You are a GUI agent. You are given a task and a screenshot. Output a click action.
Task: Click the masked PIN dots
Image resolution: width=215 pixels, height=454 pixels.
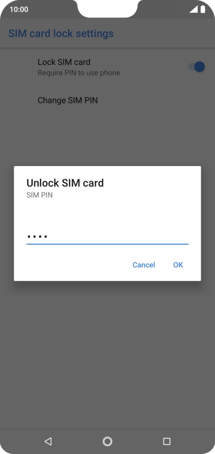point(37,237)
